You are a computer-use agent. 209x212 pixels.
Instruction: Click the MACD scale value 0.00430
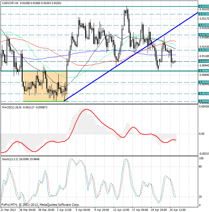coord(204,106)
